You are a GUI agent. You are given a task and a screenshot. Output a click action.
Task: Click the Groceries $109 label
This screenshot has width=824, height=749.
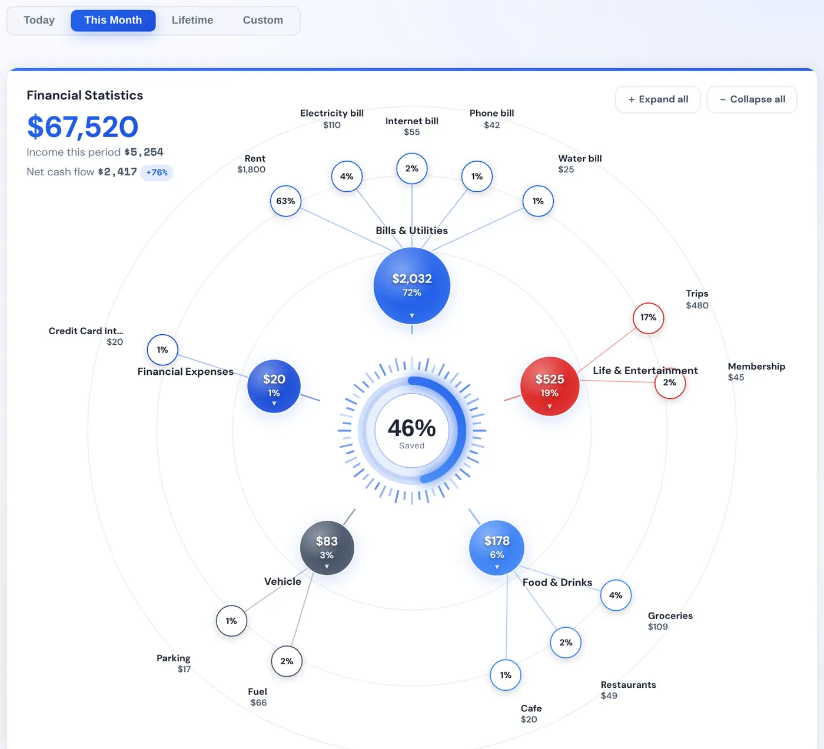pos(670,621)
